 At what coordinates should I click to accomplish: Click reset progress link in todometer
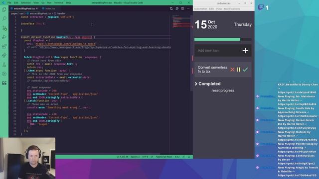click(223, 90)
